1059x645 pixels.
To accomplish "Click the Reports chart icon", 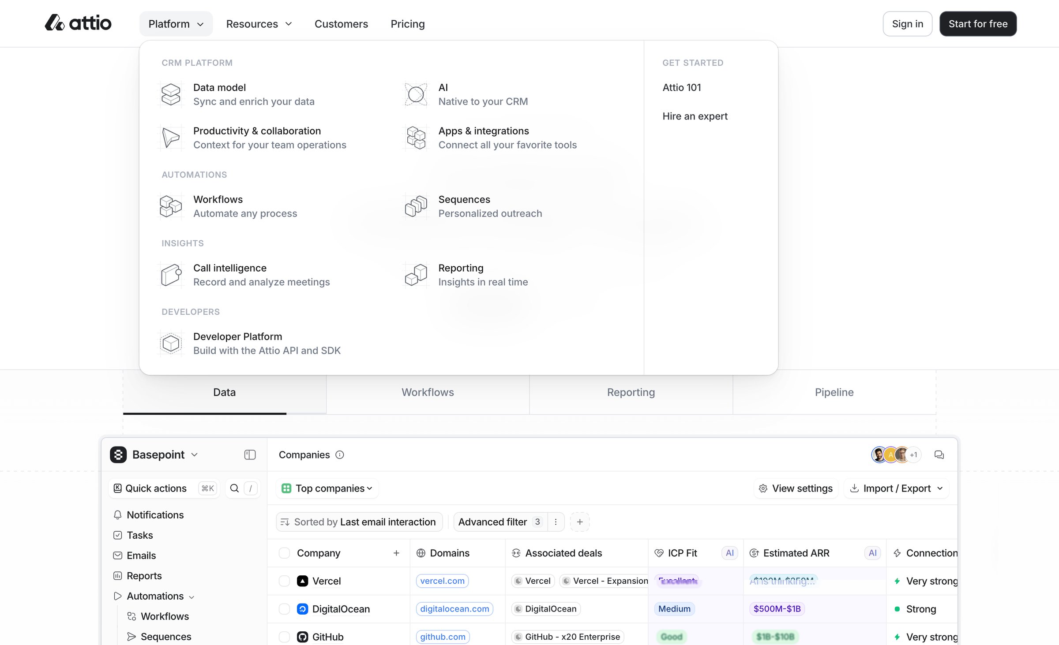I will tap(117, 576).
